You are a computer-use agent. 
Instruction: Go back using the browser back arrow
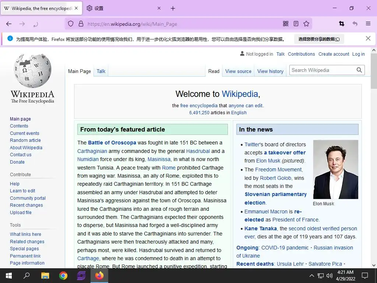(9, 24)
